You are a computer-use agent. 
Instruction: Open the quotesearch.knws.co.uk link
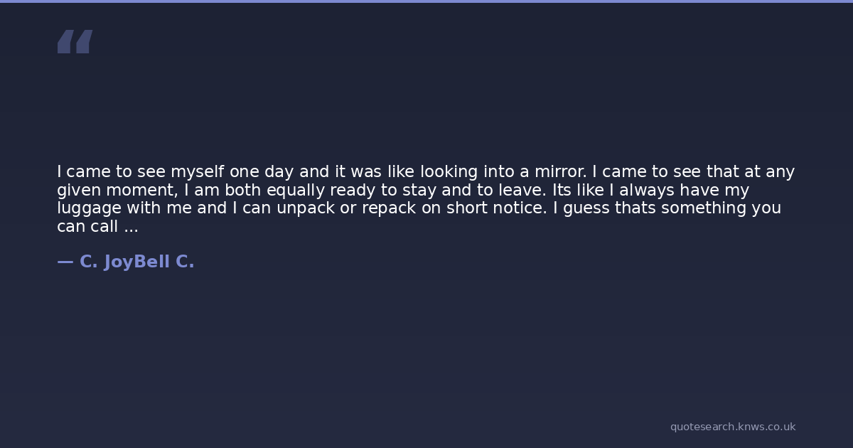coord(732,427)
